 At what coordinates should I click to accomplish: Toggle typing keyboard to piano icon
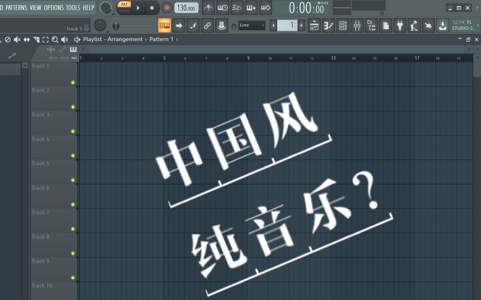(164, 26)
